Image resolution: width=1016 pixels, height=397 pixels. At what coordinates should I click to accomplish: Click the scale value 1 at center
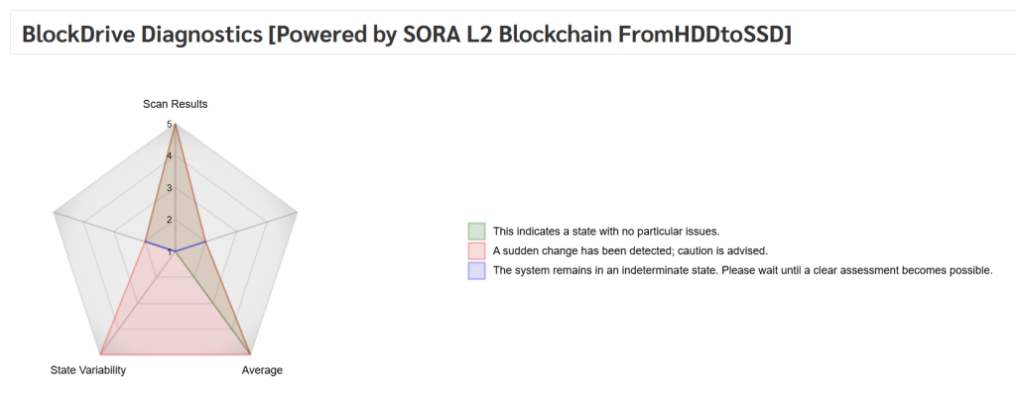[x=170, y=252]
